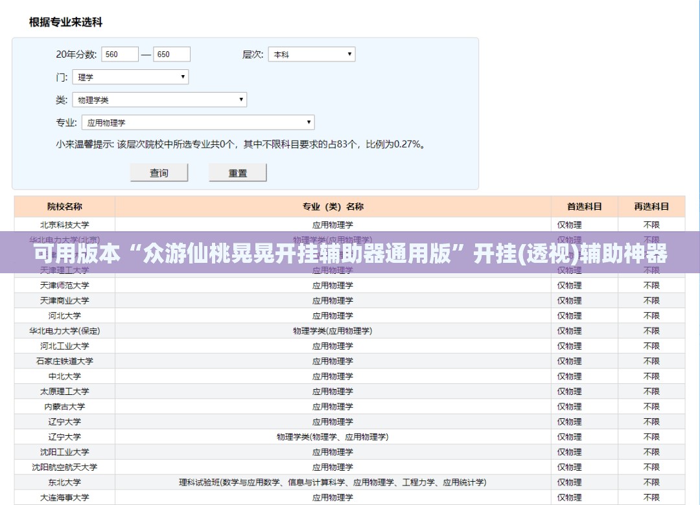700x505 pixels.
Task: Click the 首选科目 column header
Action: click(585, 207)
